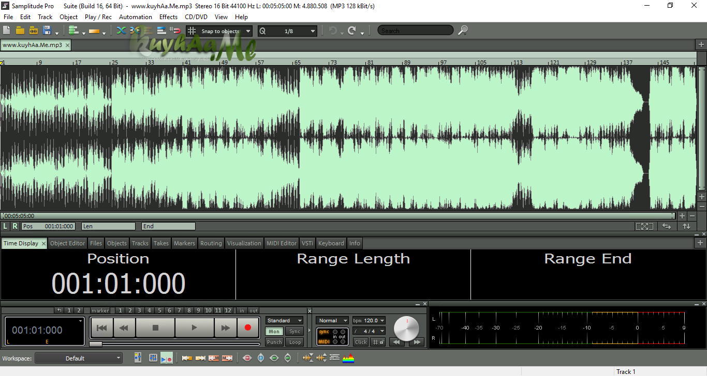Toggle the metronome Click button
The image size is (707, 376).
click(x=361, y=342)
